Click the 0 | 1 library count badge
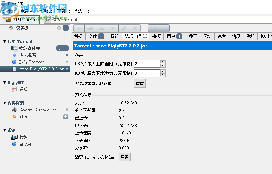 pyautogui.click(x=63, y=48)
